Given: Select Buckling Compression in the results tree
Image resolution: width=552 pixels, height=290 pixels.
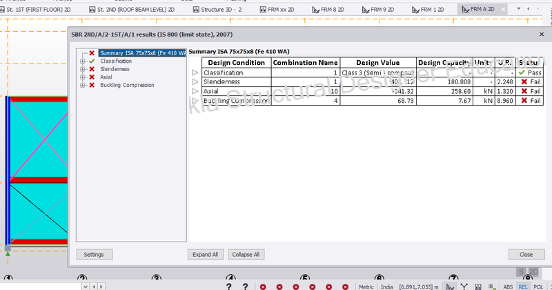Looking at the screenshot, I should click(x=127, y=85).
